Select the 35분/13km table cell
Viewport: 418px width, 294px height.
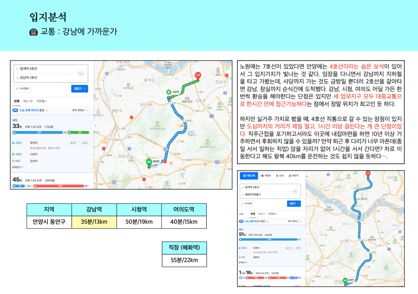pyautogui.click(x=94, y=222)
